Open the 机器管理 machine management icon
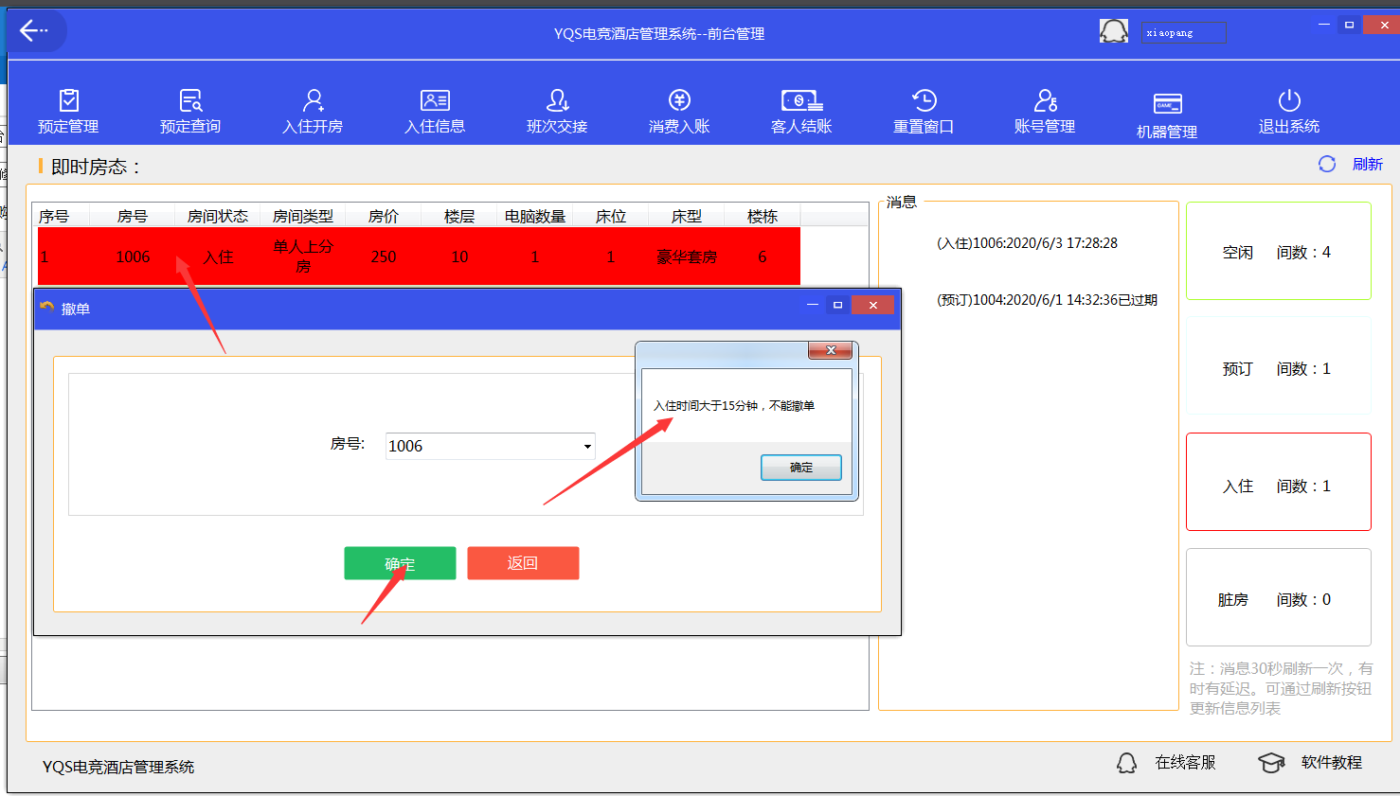This screenshot has width=1400, height=796. pyautogui.click(x=1167, y=115)
